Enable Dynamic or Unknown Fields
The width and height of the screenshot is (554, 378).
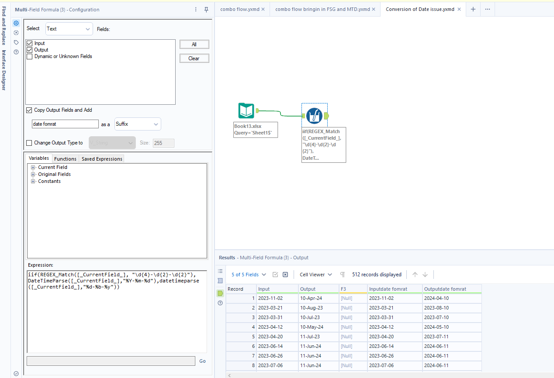point(30,56)
